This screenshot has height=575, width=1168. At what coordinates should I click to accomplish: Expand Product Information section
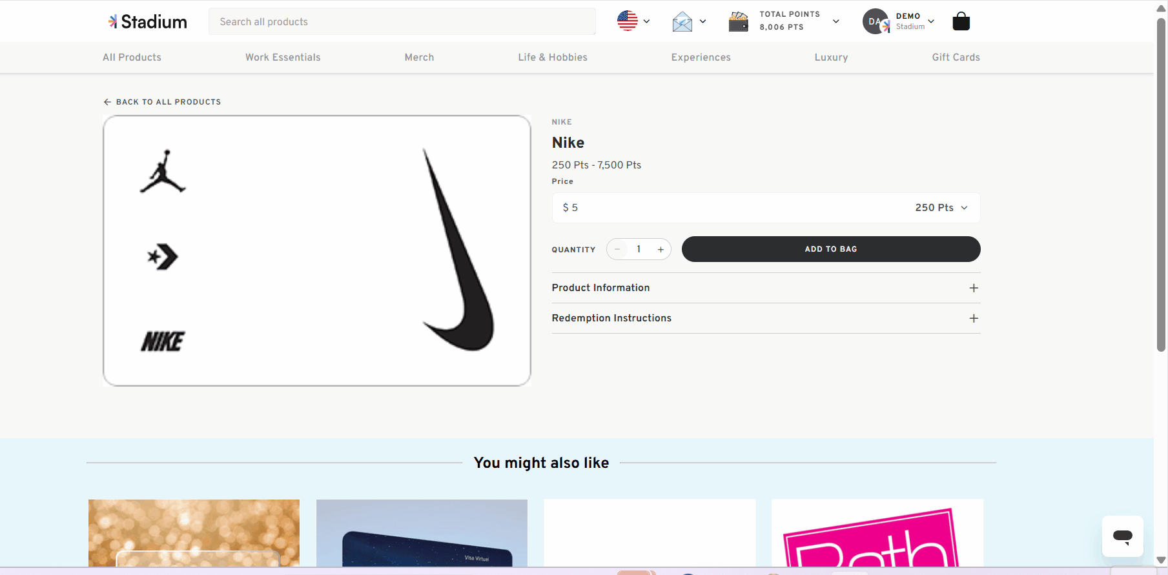pos(766,288)
